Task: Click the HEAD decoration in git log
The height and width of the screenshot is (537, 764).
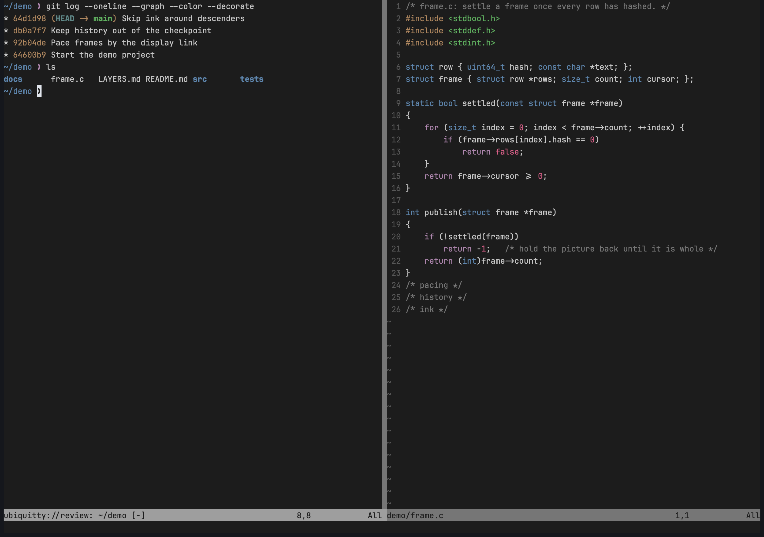Action: [65, 18]
